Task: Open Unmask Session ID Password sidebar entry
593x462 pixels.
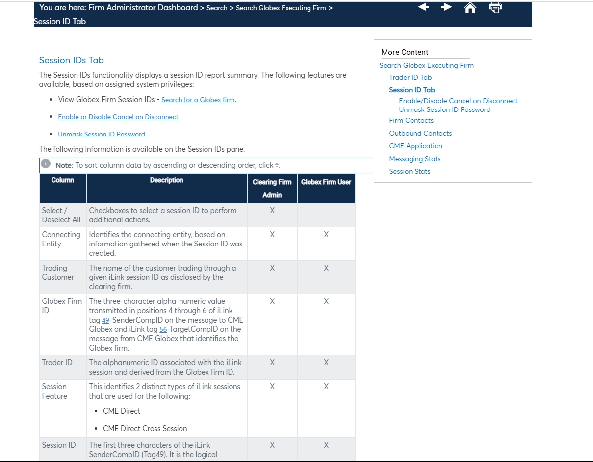Action: point(445,109)
